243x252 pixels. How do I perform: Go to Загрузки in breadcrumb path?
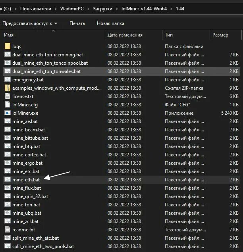point(102,9)
